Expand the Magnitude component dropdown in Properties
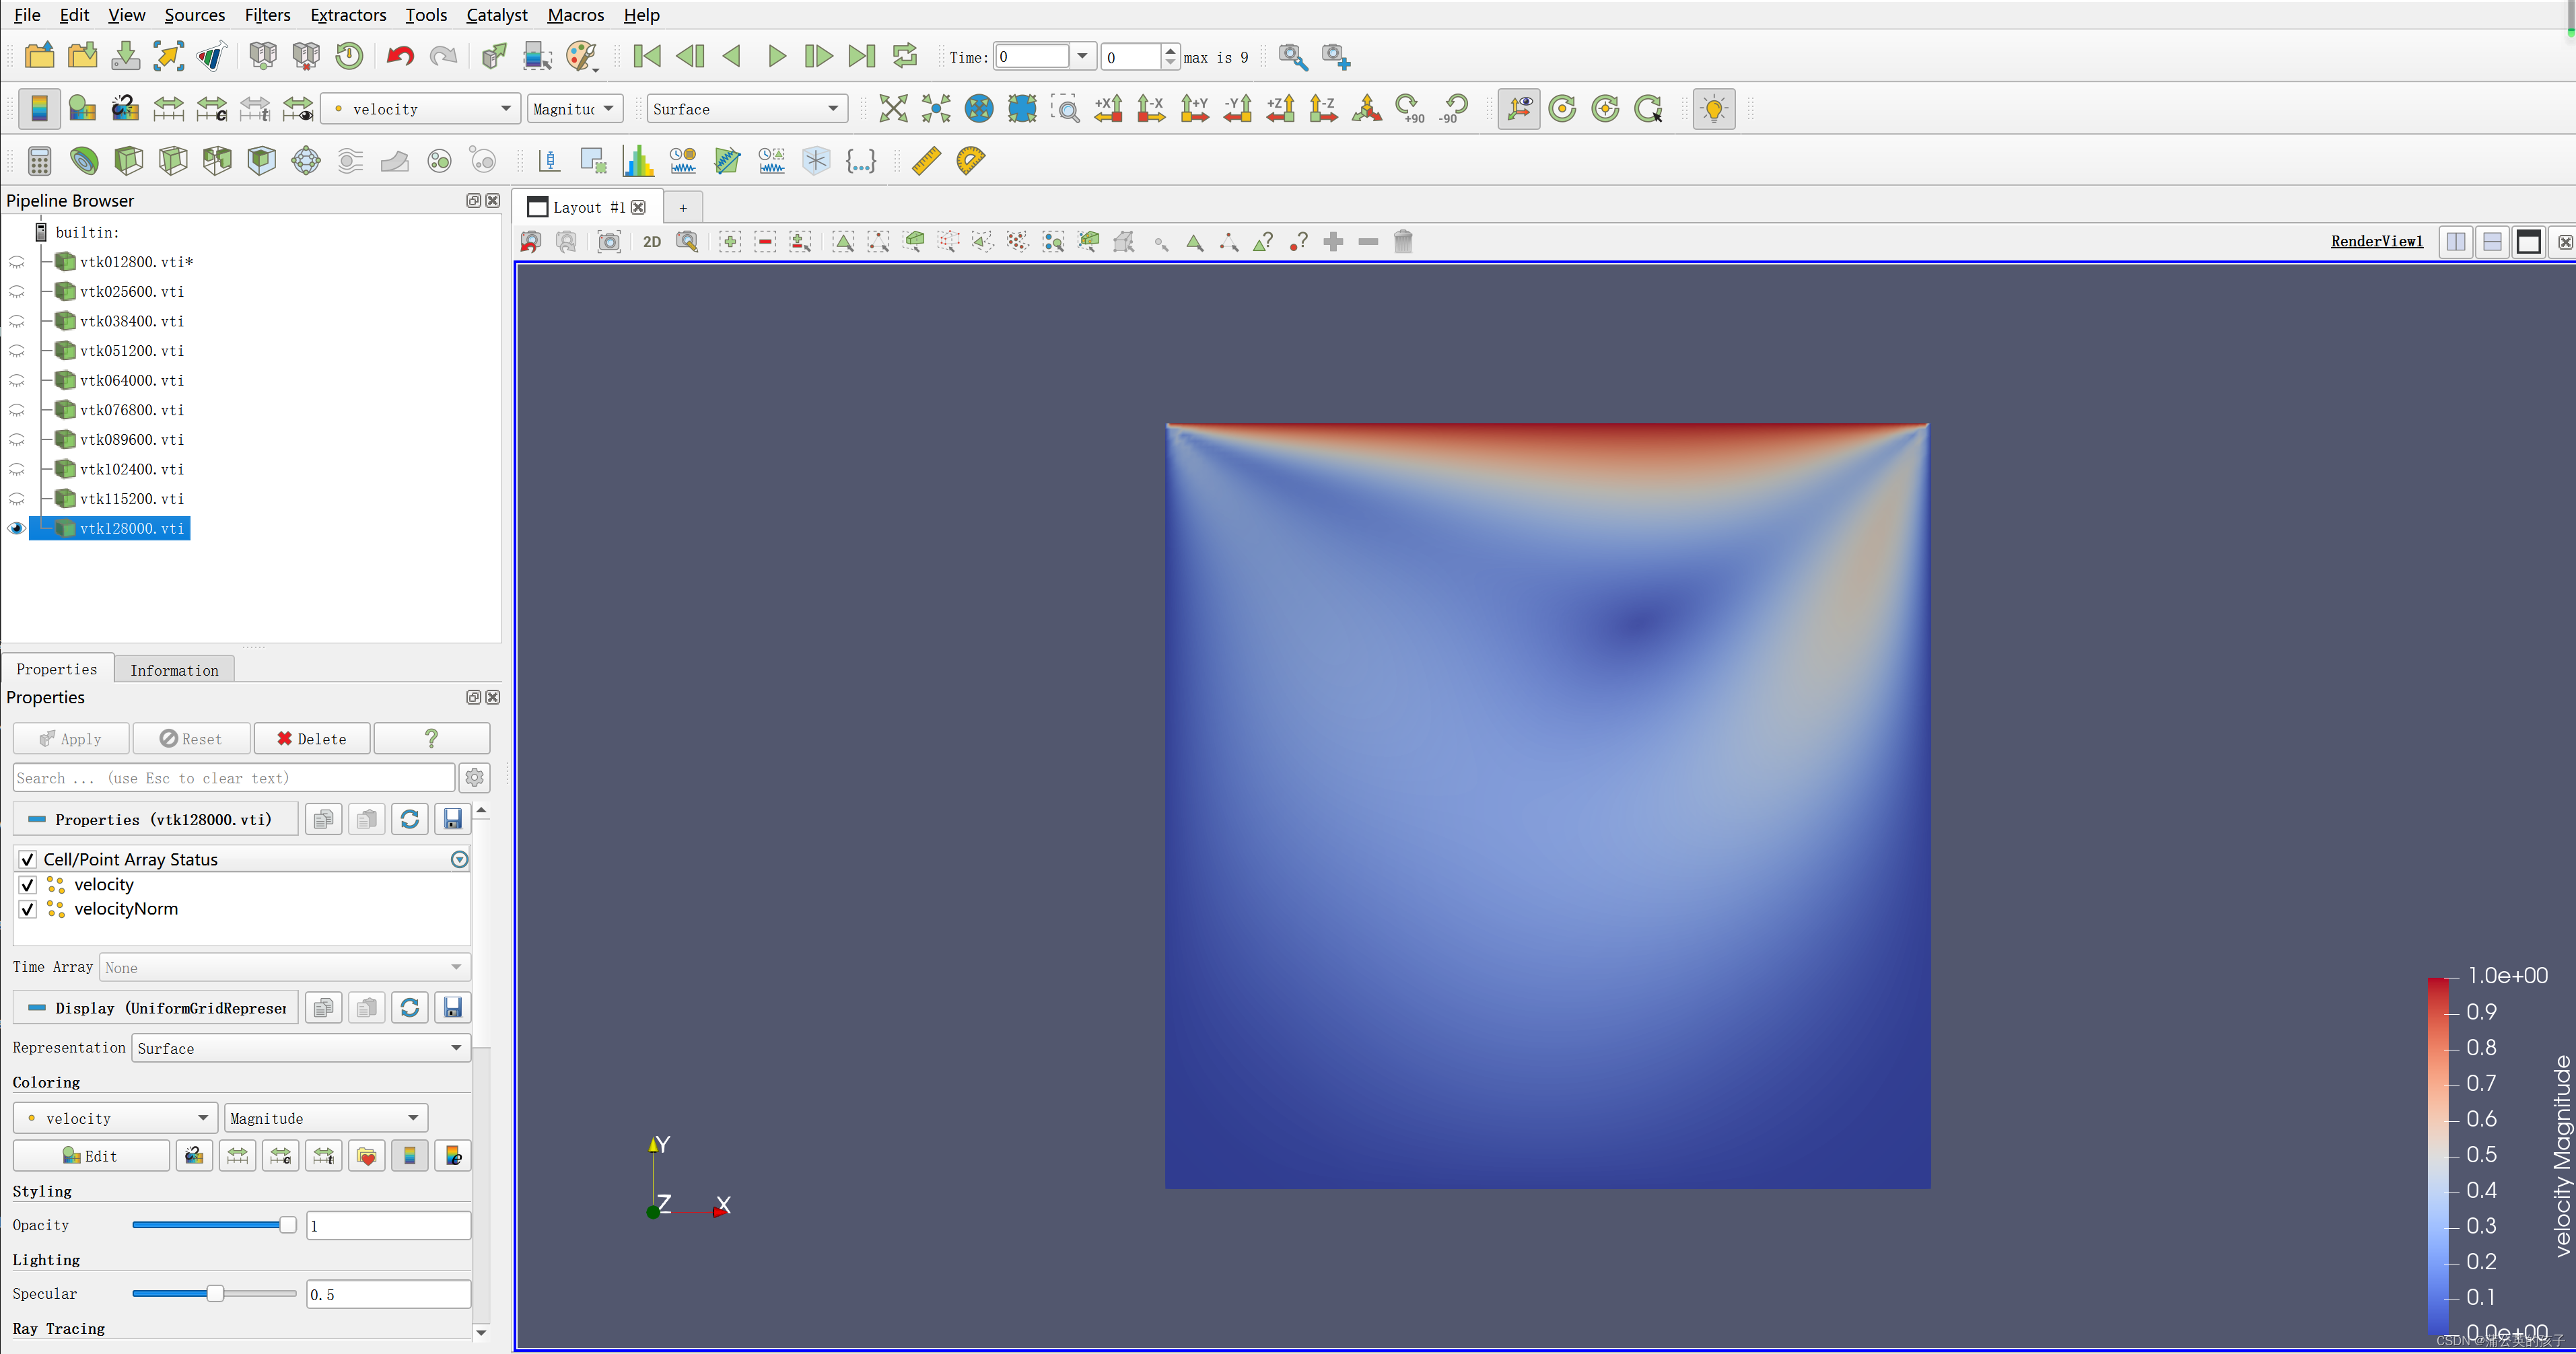The width and height of the screenshot is (2576, 1354). (x=325, y=1118)
